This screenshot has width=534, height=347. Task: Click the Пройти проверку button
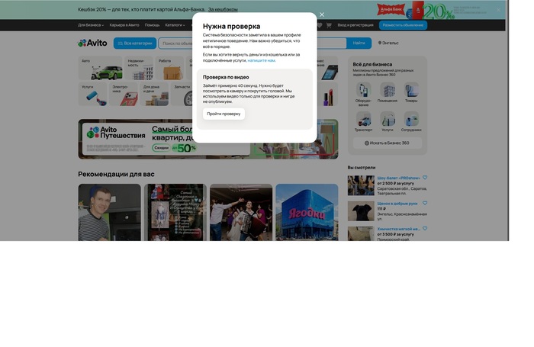tap(224, 114)
